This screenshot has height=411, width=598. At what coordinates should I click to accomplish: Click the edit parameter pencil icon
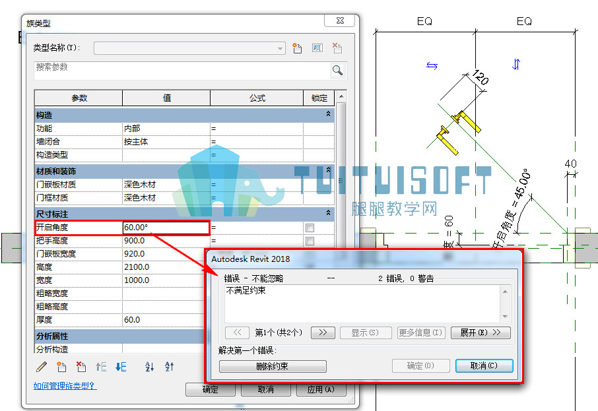click(42, 367)
